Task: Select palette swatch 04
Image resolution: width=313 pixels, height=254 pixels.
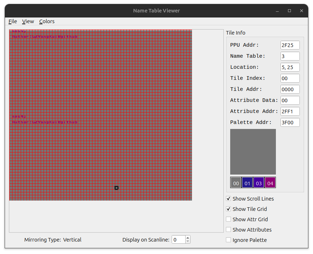Action: click(270, 183)
